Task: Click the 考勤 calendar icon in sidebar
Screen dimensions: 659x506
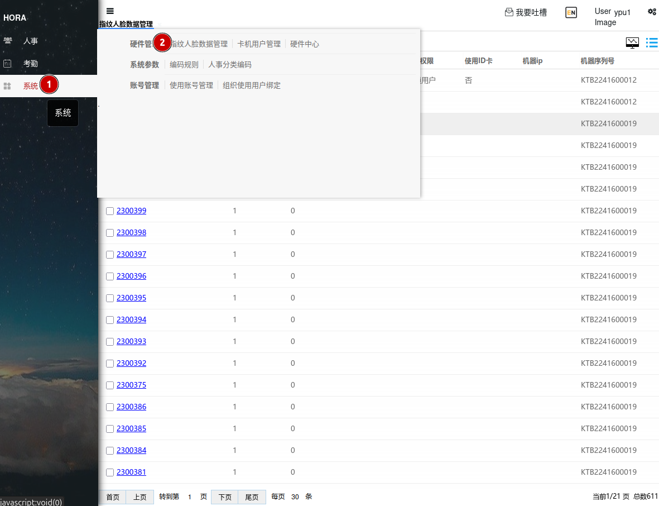Action: (8, 64)
